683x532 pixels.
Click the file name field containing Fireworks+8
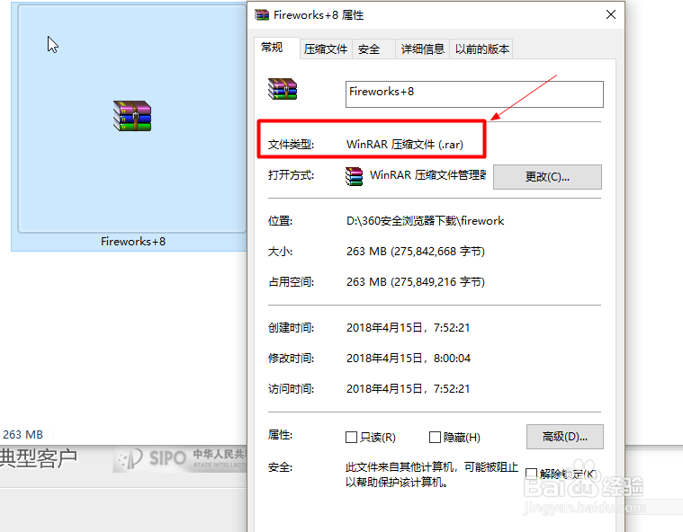[x=474, y=94]
